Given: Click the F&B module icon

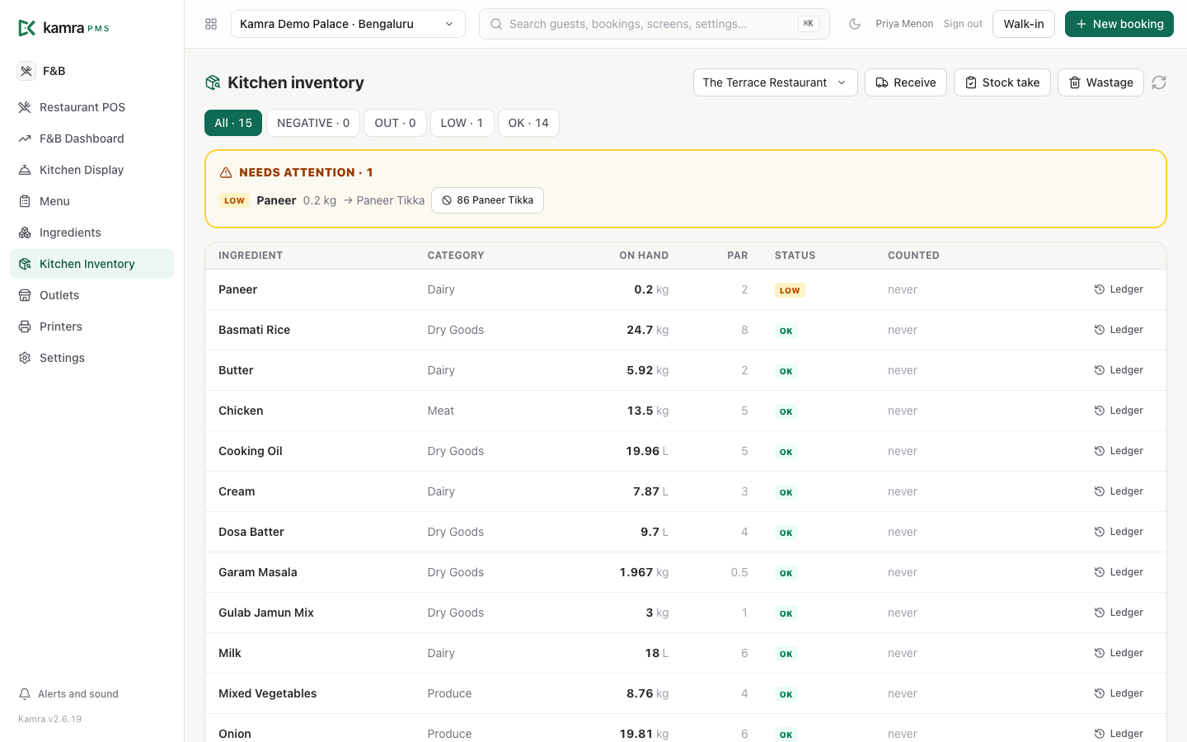Looking at the screenshot, I should [26, 71].
